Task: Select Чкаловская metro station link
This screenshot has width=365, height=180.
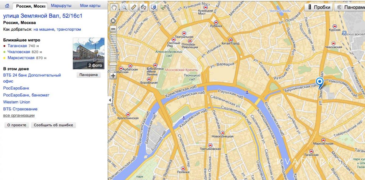Action: click(x=19, y=52)
